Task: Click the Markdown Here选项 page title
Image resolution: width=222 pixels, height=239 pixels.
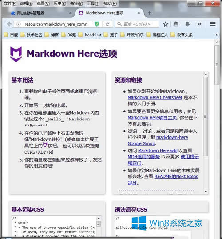Action: (x=72, y=54)
